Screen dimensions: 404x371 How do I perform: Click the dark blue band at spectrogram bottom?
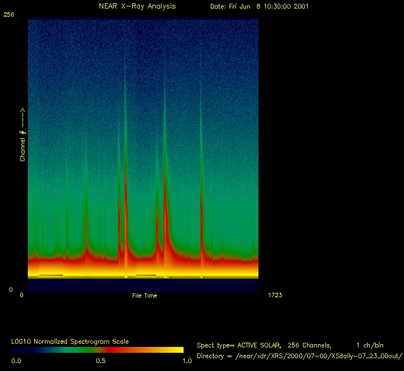coord(143,285)
